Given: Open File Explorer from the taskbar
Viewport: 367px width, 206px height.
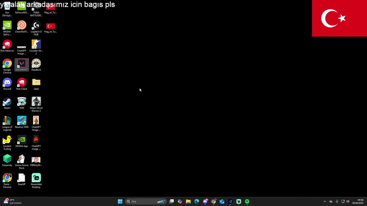Looking at the screenshot, I should (x=188, y=201).
